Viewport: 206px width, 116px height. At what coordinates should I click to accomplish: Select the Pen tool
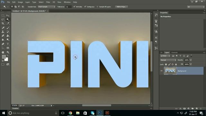[x=3, y=44]
